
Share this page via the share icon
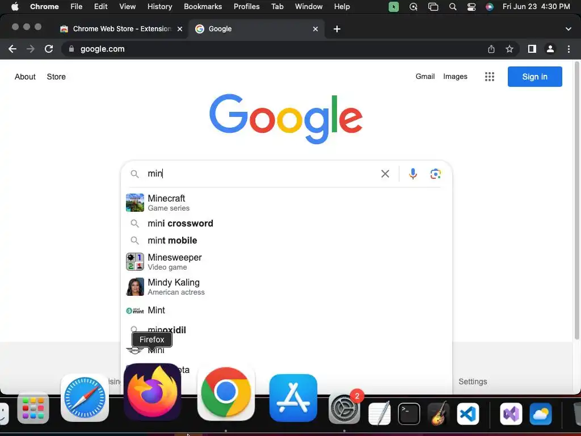[x=491, y=49]
